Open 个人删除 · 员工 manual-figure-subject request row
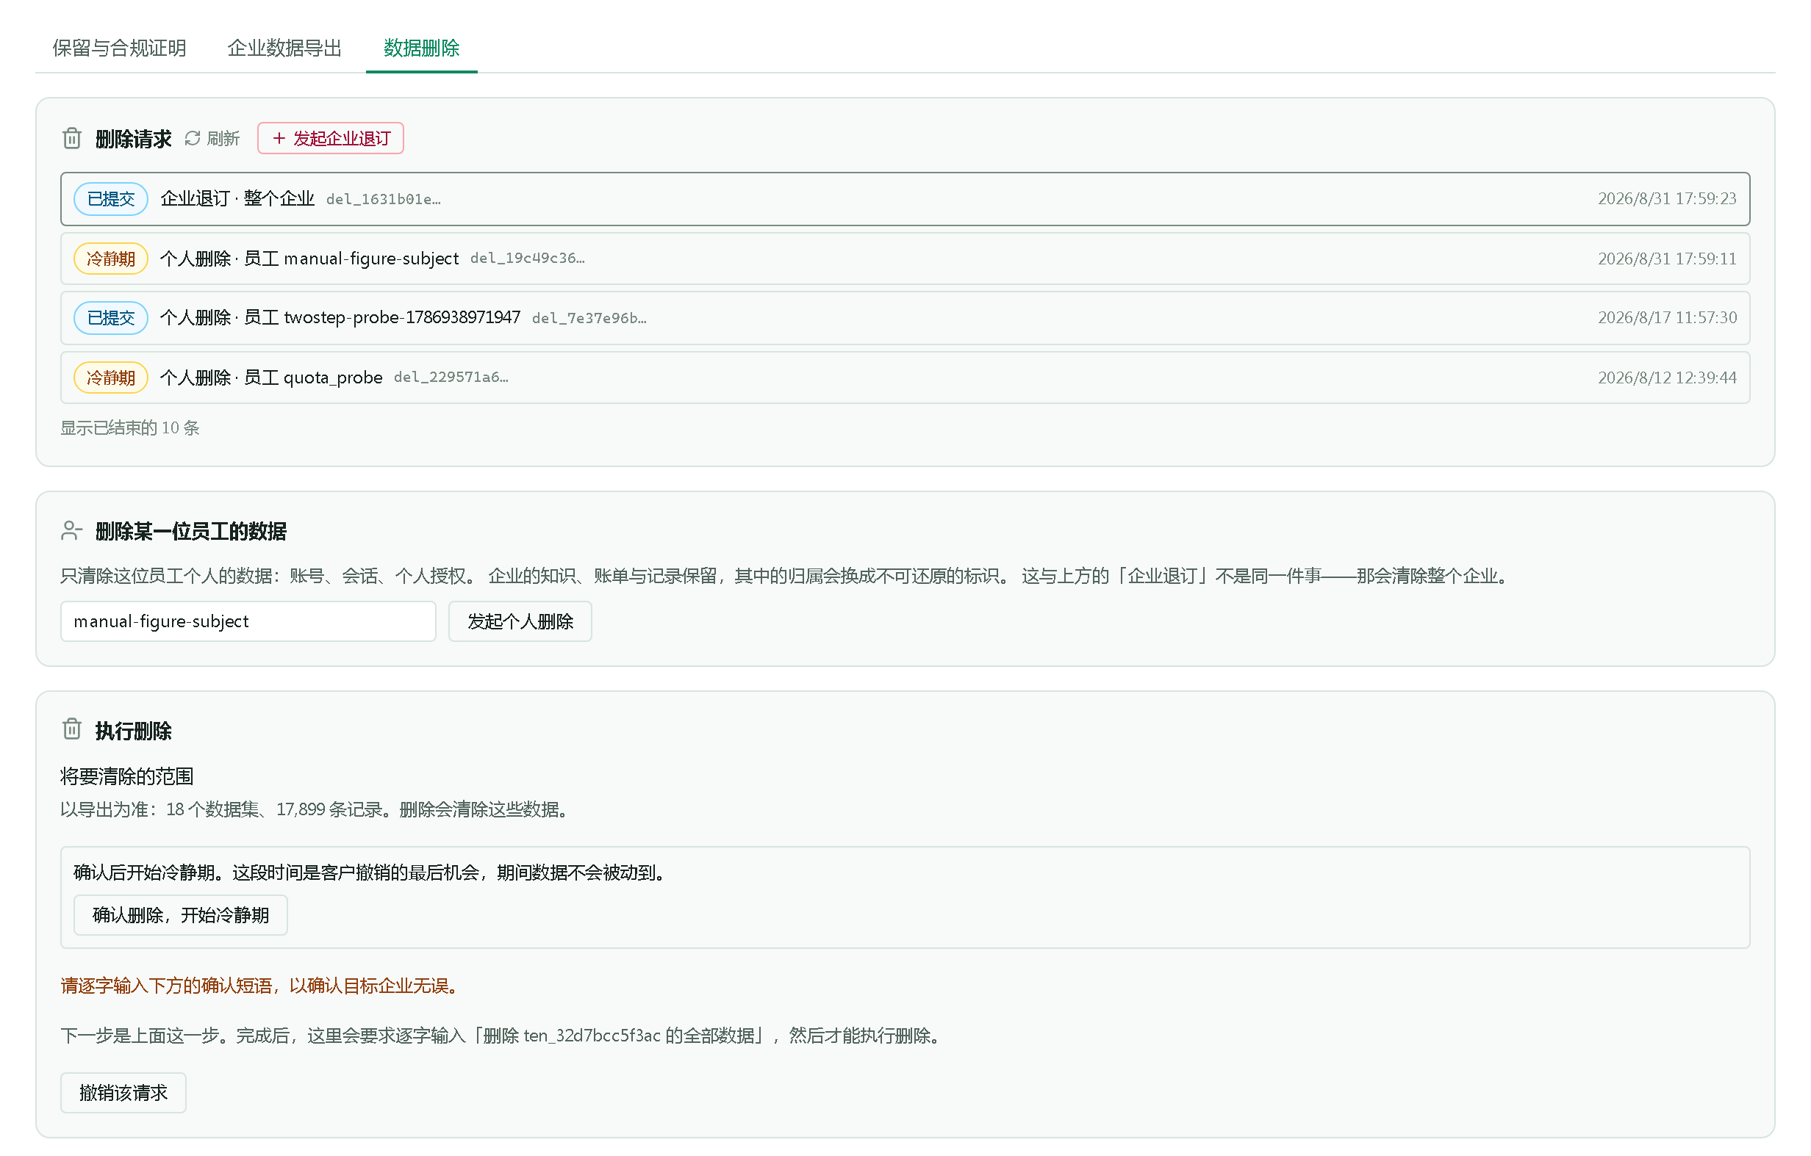This screenshot has width=1811, height=1156. 905,259
